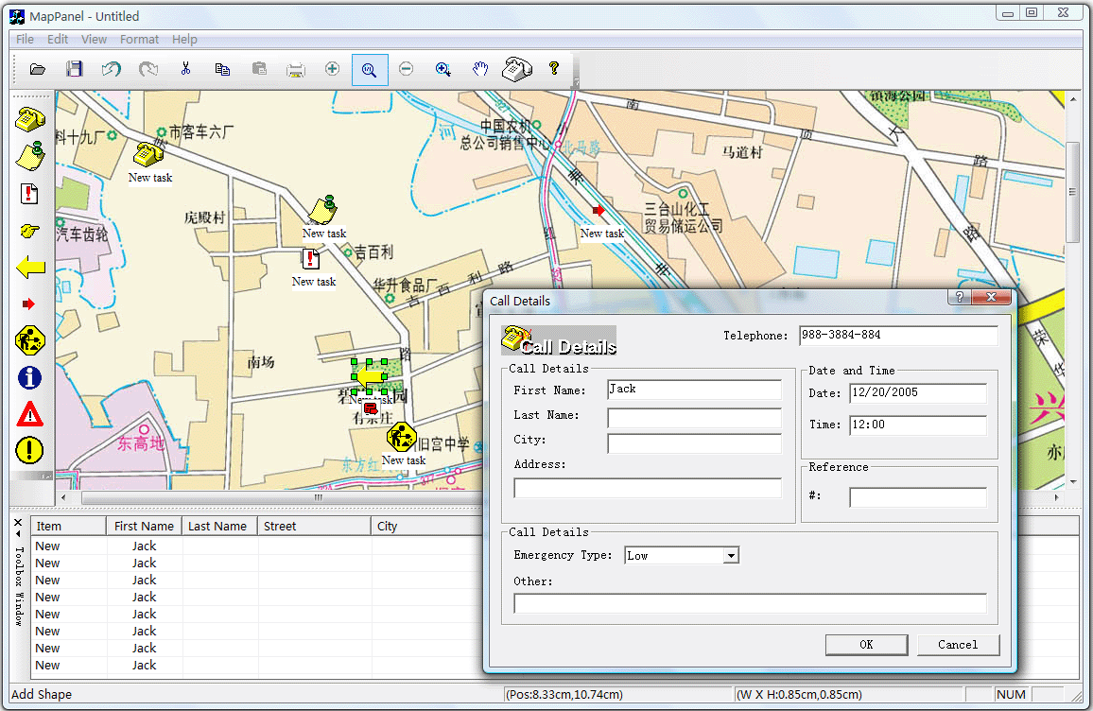Click the First Name column header
Viewport: 1093px width, 711px height.
pos(144,527)
